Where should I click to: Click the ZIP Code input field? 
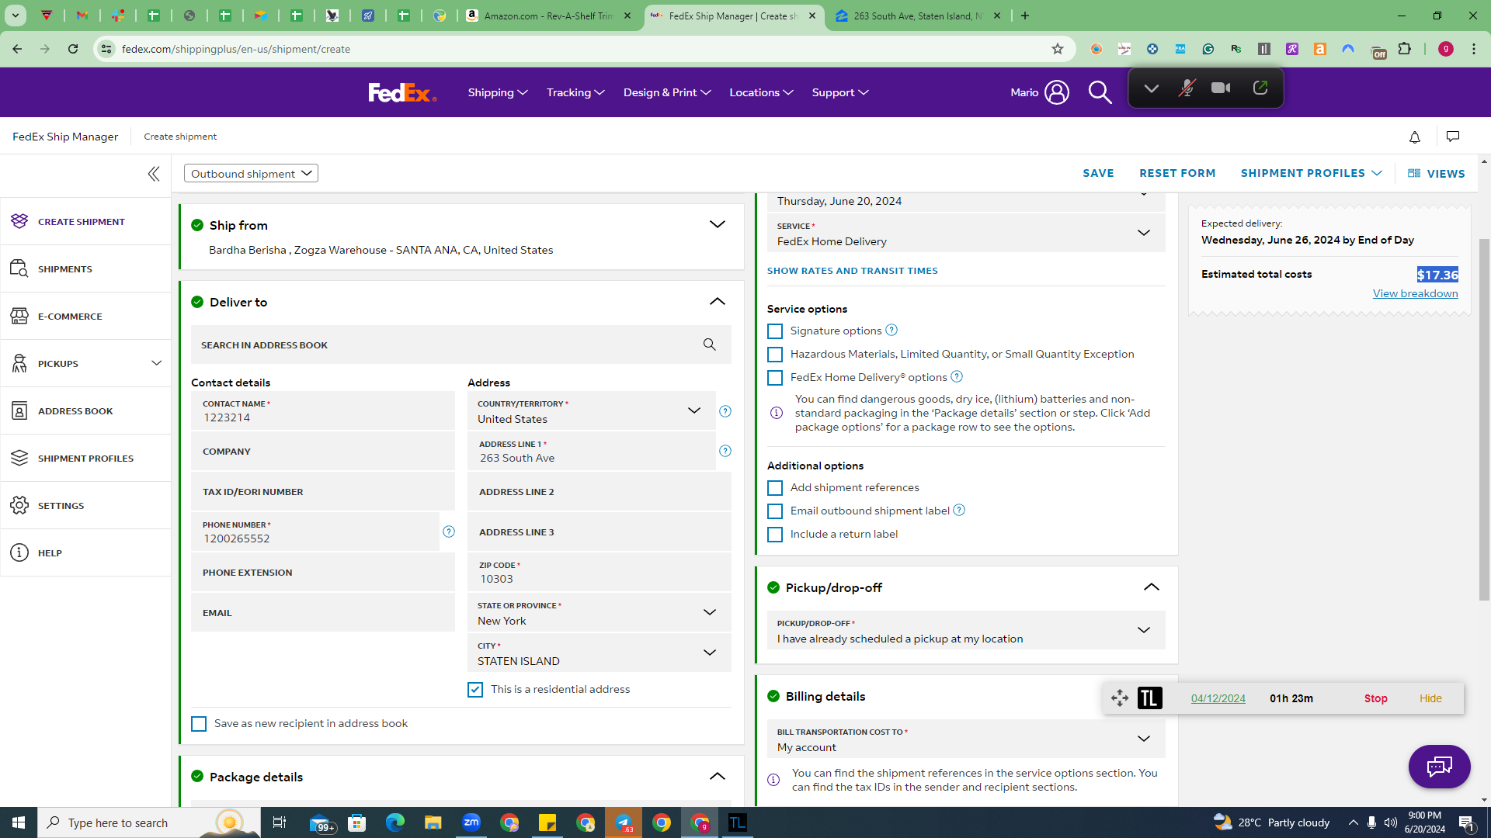599,573
